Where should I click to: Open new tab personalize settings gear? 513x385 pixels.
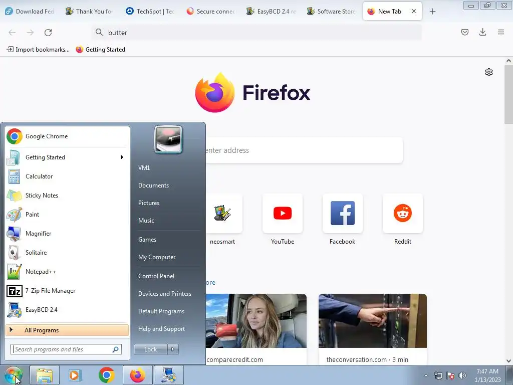click(x=489, y=72)
